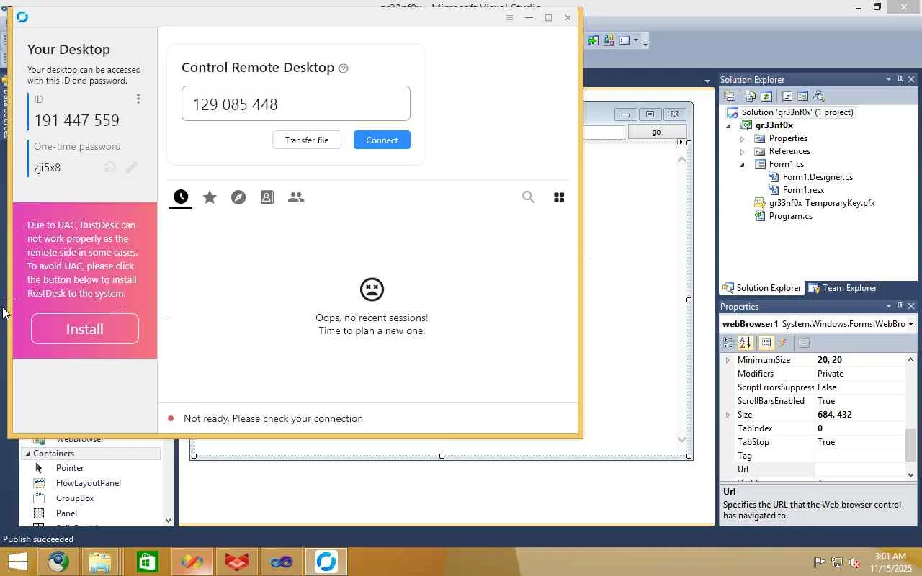922x576 pixels.
Task: Open the Properties panel window position dropdown
Action: 889,306
